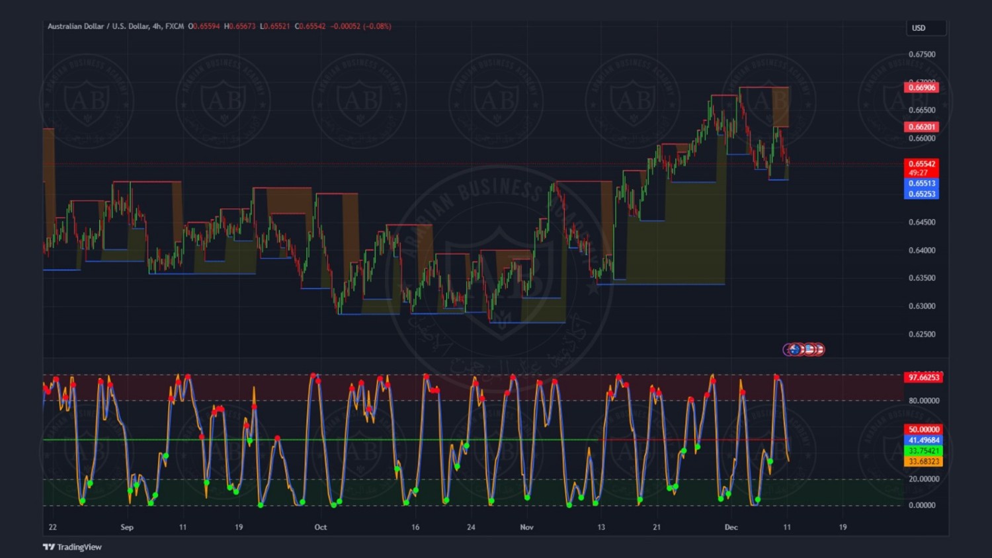Click the 0.64500 price axis value
This screenshot has height=558, width=992.
tap(922, 222)
